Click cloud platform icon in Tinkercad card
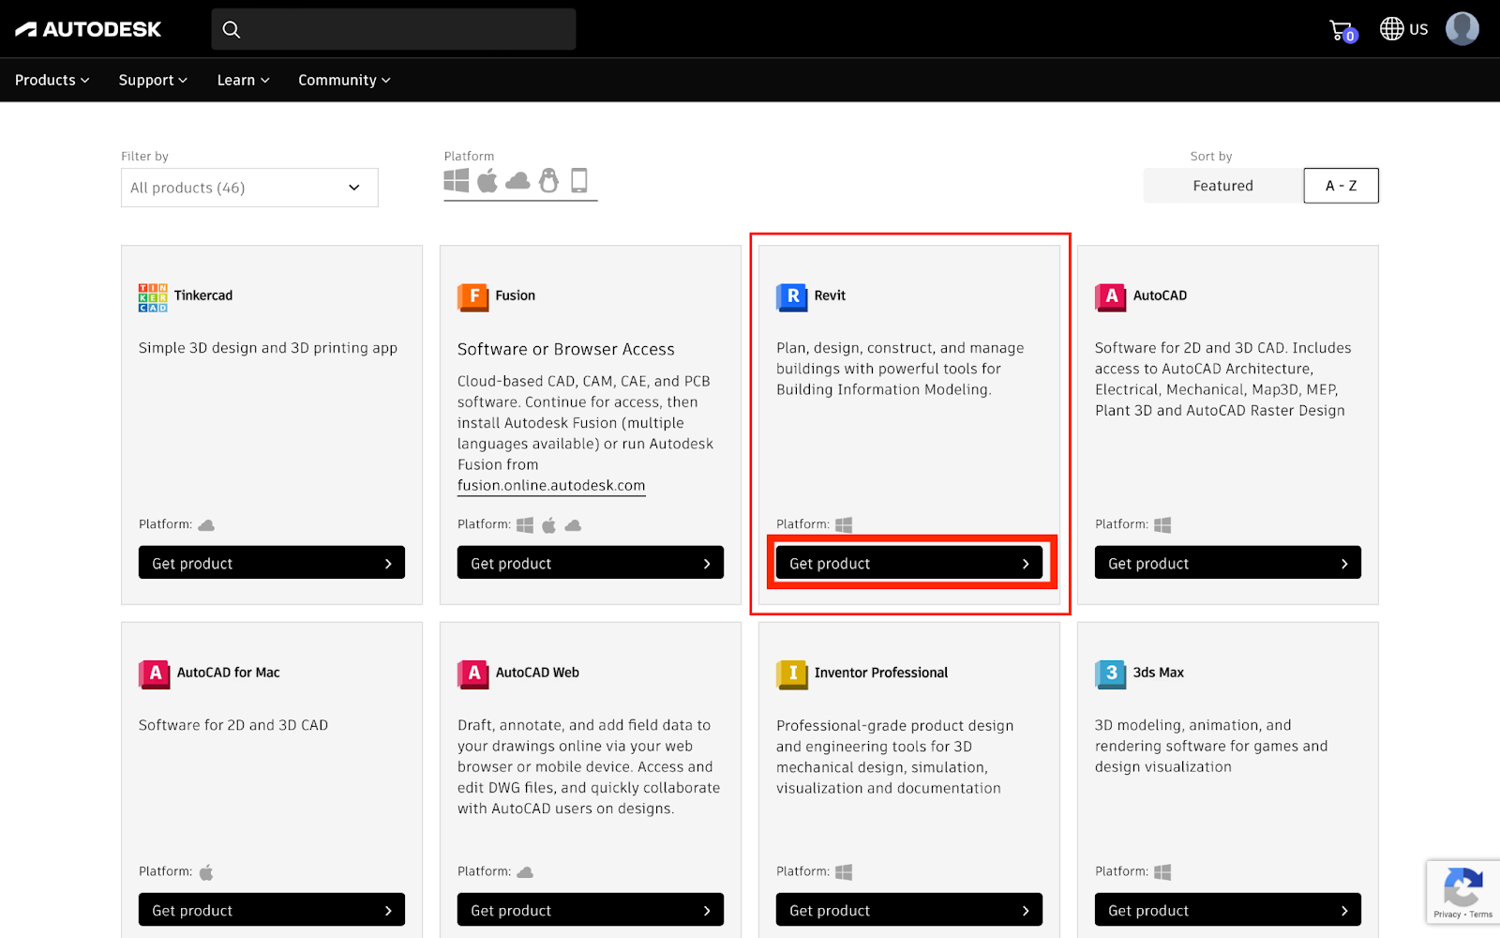 click(206, 525)
